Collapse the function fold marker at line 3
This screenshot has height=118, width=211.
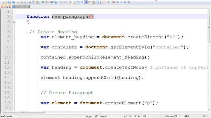coord(14,22)
